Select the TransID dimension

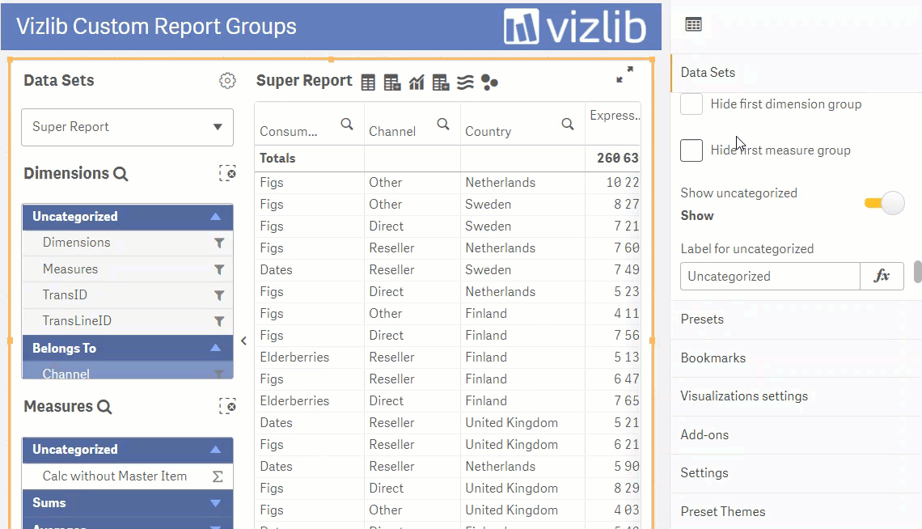[128, 295]
